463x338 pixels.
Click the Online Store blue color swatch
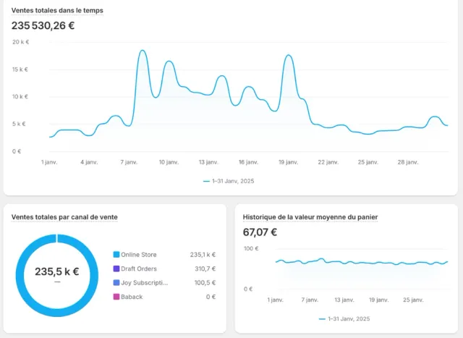coord(116,254)
